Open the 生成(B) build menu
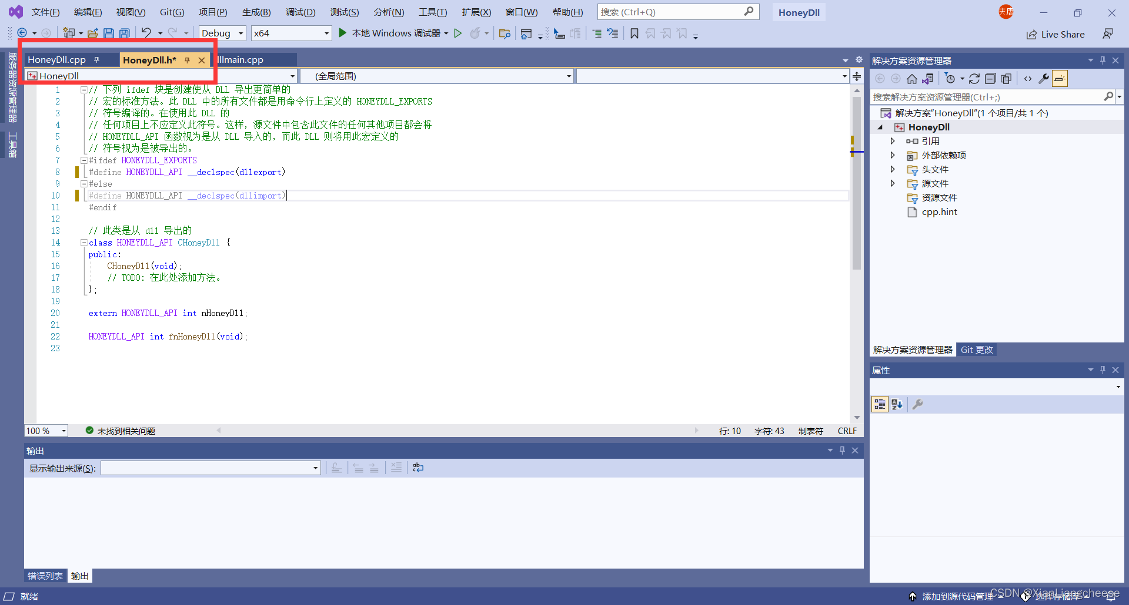Viewport: 1129px width, 605px height. tap(256, 12)
